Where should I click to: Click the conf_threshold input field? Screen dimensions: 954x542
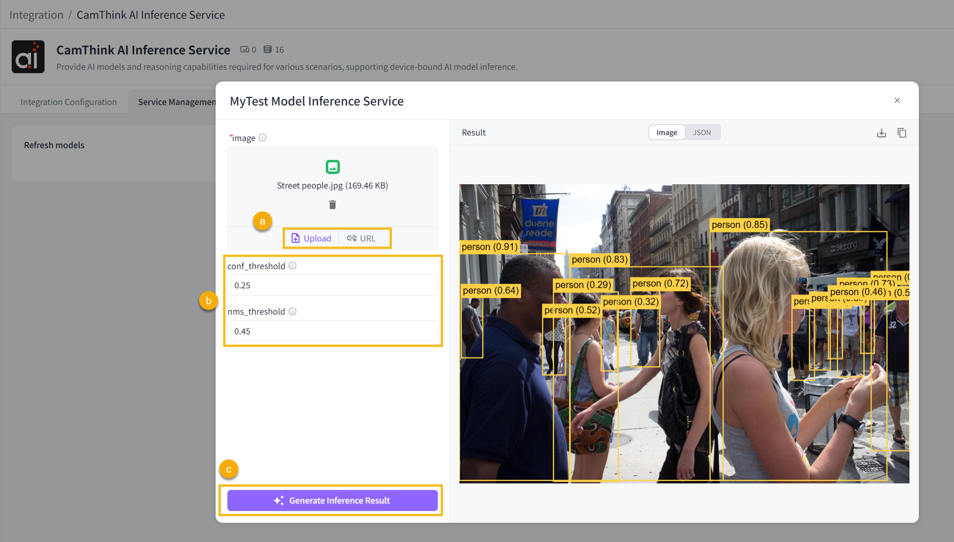[332, 286]
